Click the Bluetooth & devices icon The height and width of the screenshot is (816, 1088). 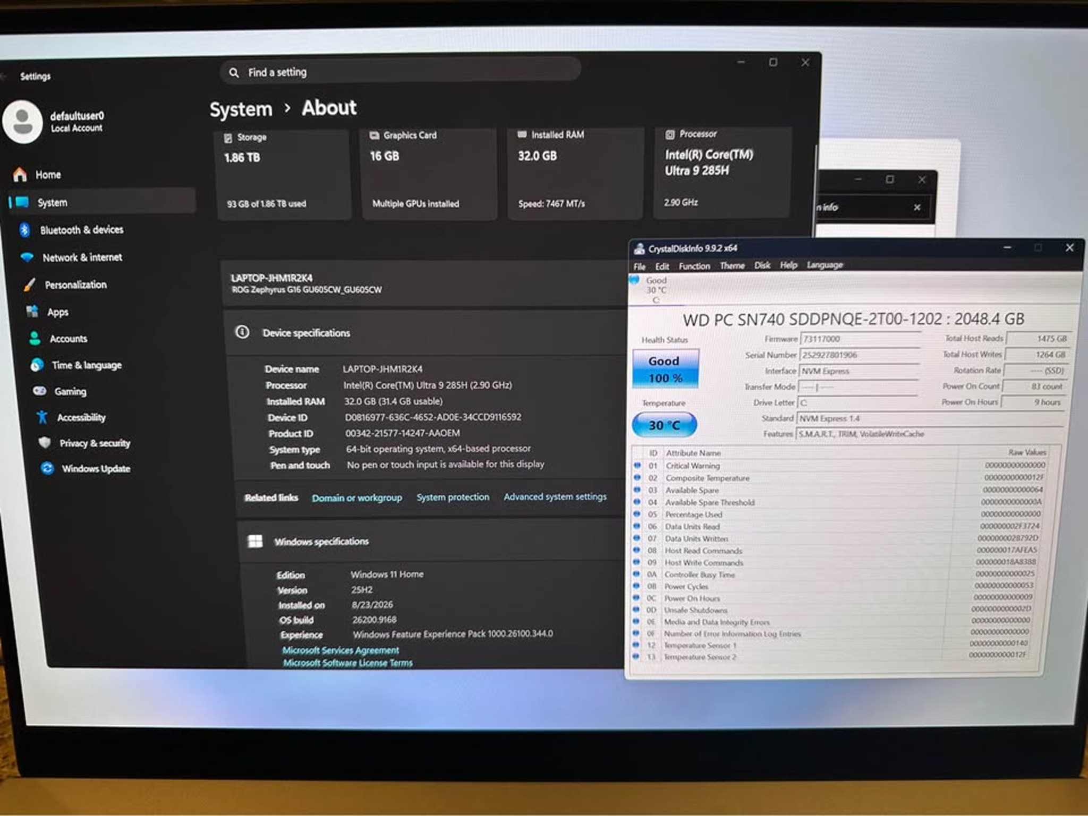click(x=24, y=229)
